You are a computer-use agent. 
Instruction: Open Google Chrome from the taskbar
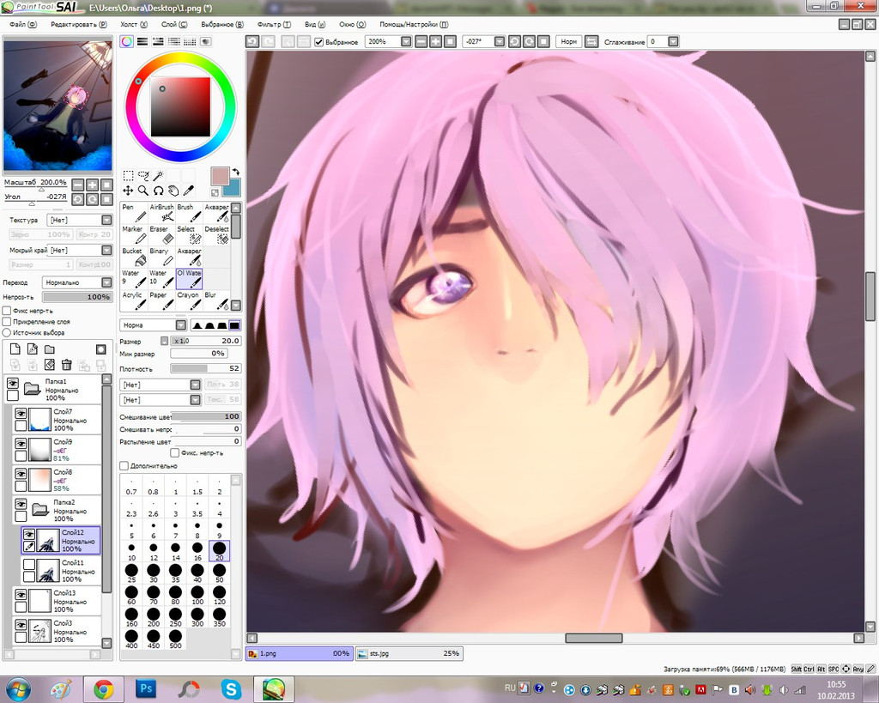103,688
